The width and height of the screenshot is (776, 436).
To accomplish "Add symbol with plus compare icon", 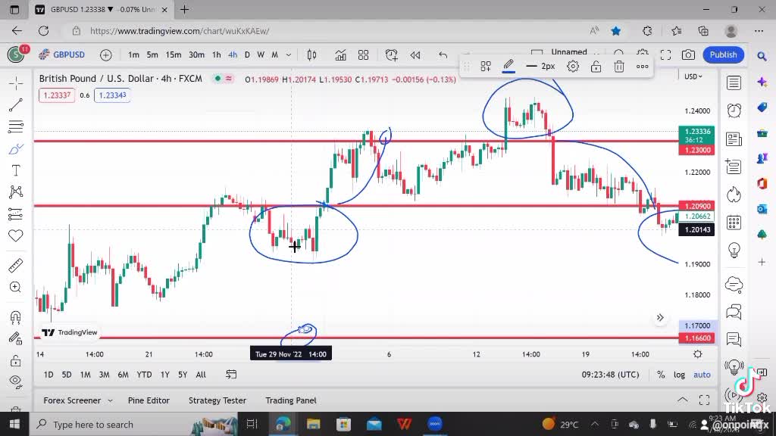I will pos(105,54).
